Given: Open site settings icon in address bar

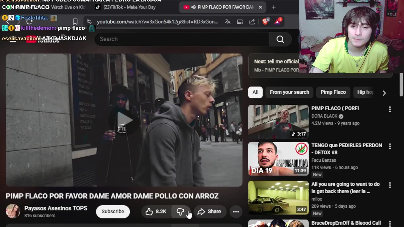Looking at the screenshot, I should [x=89, y=21].
